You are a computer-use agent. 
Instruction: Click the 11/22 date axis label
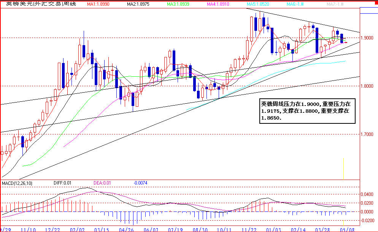(249, 230)
